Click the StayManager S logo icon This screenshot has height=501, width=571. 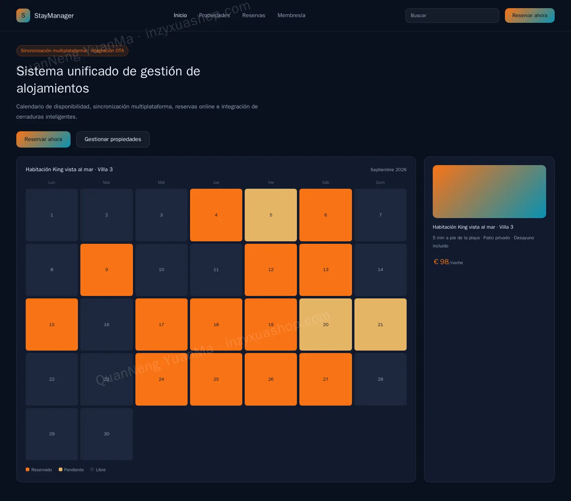[x=23, y=15]
